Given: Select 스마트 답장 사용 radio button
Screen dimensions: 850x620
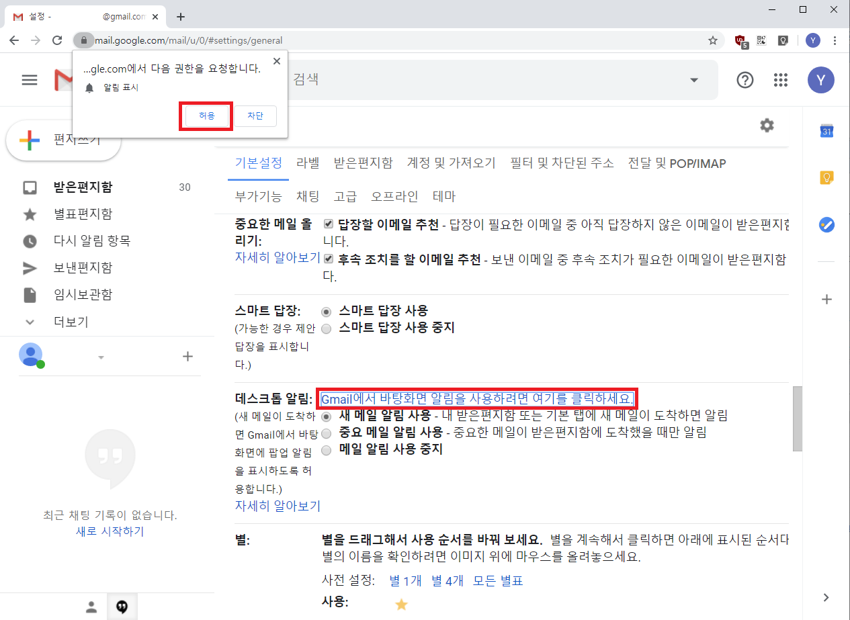Looking at the screenshot, I should tap(327, 312).
